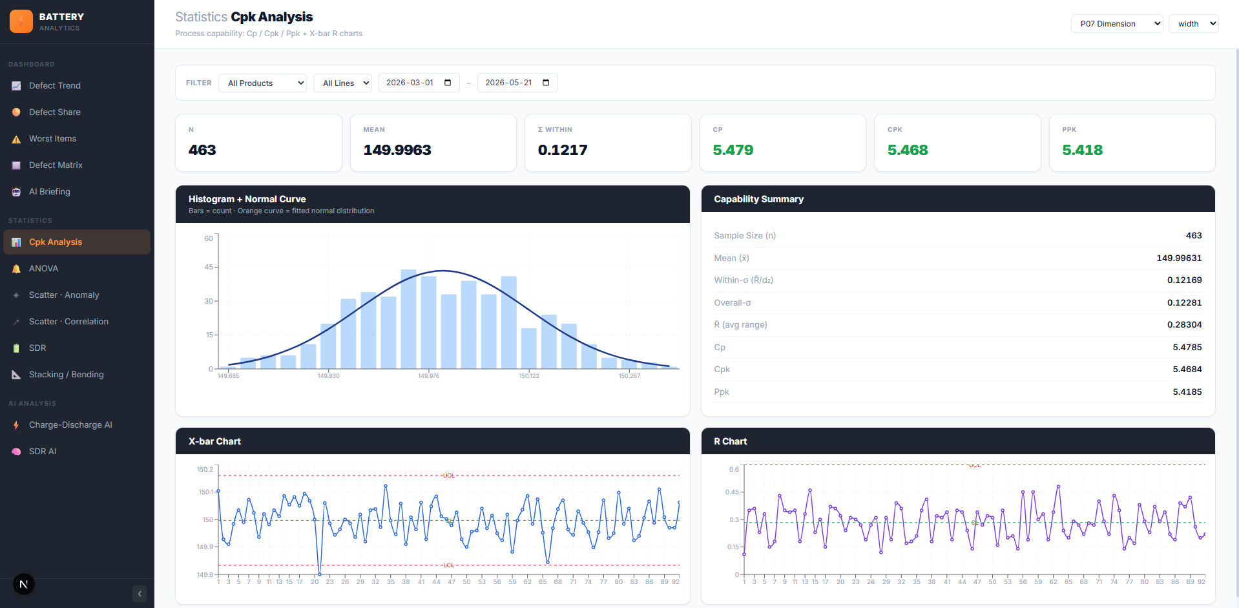Click the SDR battery icon
This screenshot has height=608, width=1239.
point(16,348)
